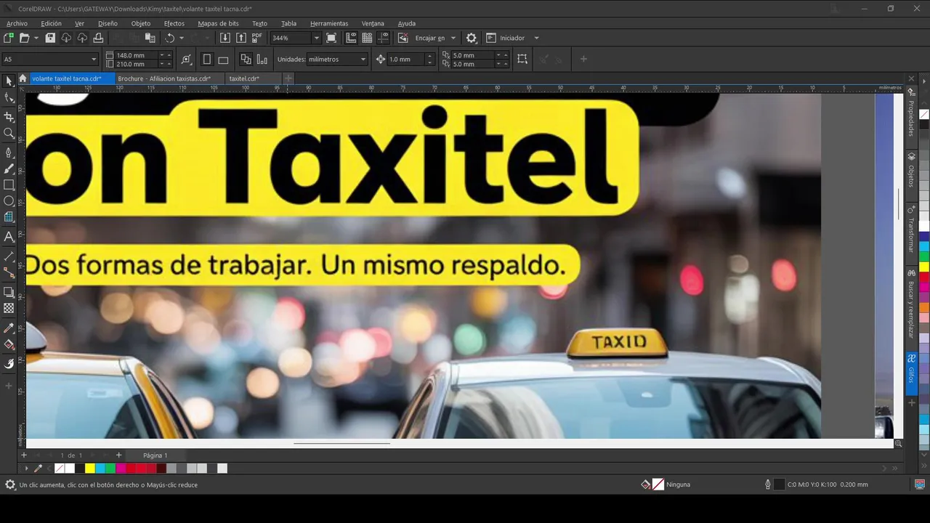Expand the Encajar en dropdown
The height and width of the screenshot is (523, 930).
[453, 38]
